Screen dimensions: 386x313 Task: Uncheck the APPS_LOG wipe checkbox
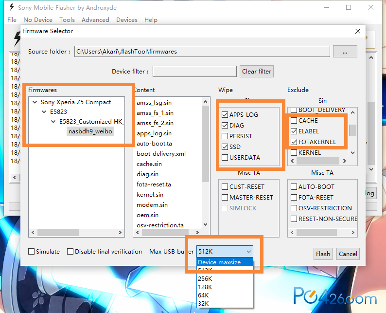click(x=225, y=114)
